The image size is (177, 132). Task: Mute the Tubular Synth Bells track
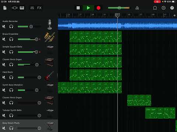(4, 115)
